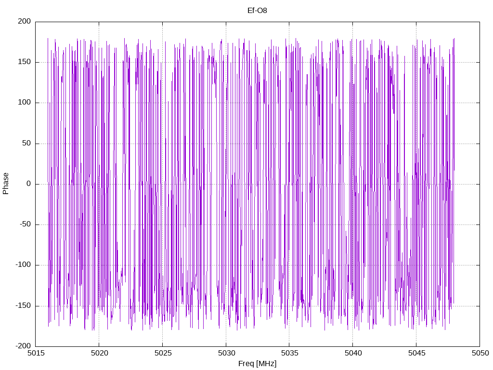Viewport: 493px width, 370px height.
Task: Click the 200 tick label on the y-axis
Action: [x=25, y=21]
